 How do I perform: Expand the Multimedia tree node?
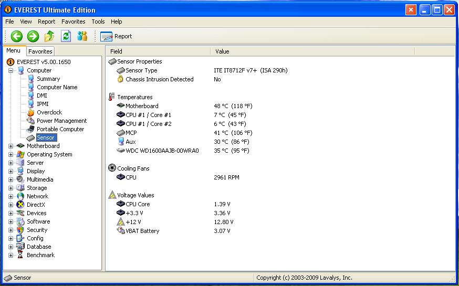(11, 179)
